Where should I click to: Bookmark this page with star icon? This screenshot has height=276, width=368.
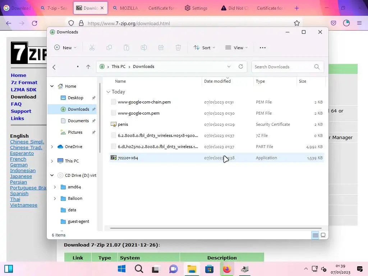pos(296,23)
